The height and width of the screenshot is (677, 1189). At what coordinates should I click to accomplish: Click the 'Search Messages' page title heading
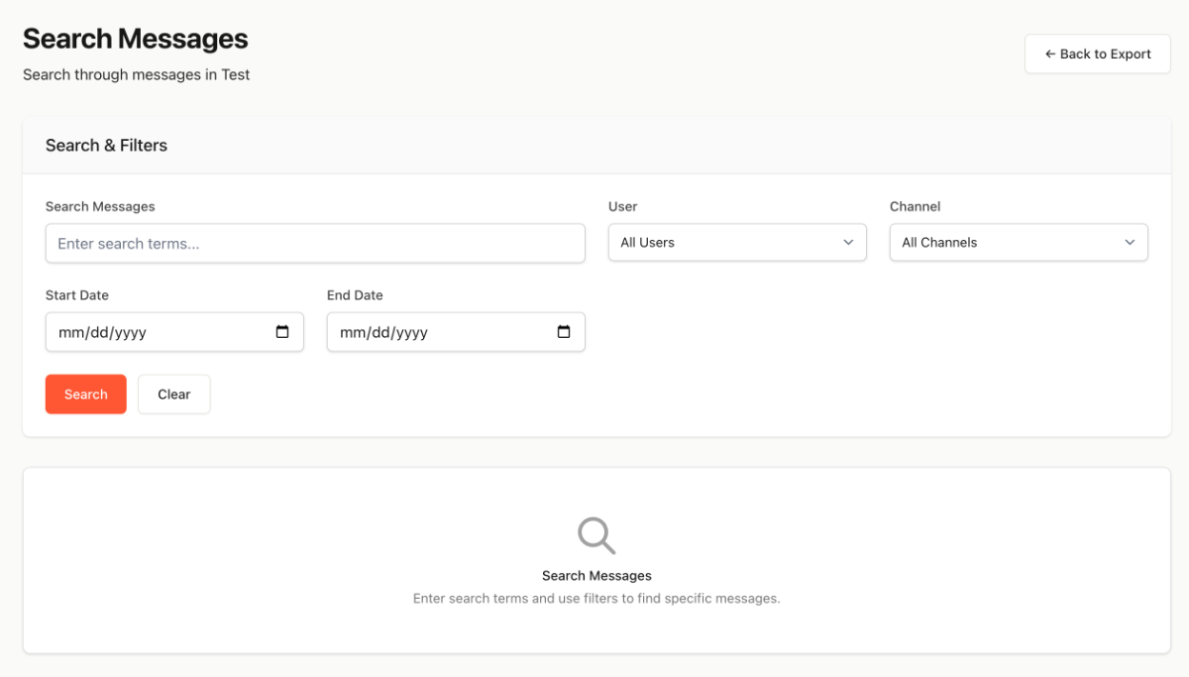(x=135, y=39)
